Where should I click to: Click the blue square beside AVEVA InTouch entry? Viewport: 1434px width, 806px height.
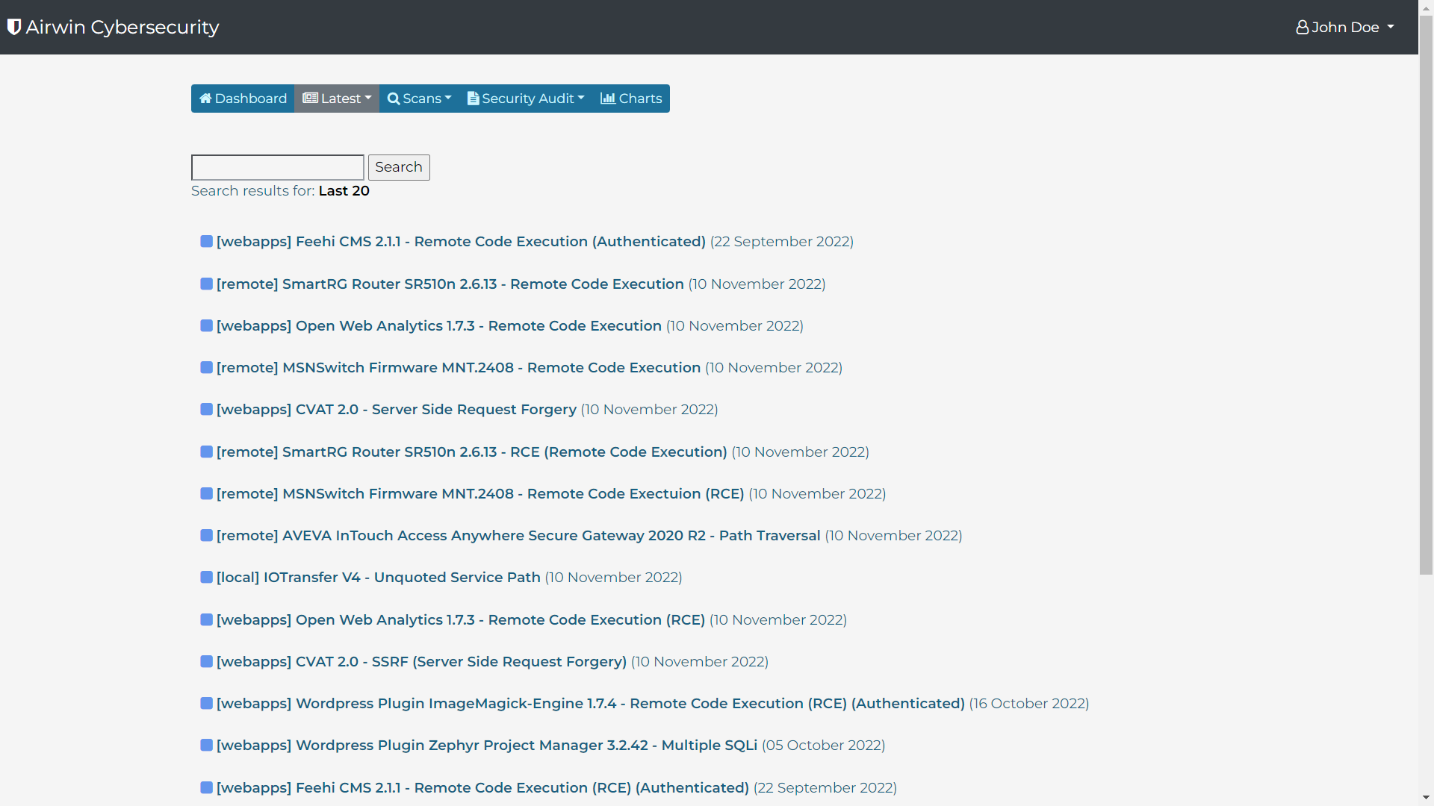click(x=207, y=535)
